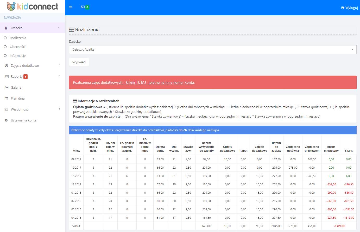
Task: Open Rozliczenia zajęć dodatkowych TUTAJ link
Action: [x=134, y=82]
